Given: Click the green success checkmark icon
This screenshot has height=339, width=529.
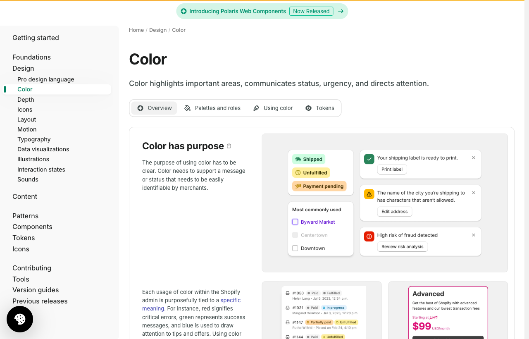Looking at the screenshot, I should point(369,159).
